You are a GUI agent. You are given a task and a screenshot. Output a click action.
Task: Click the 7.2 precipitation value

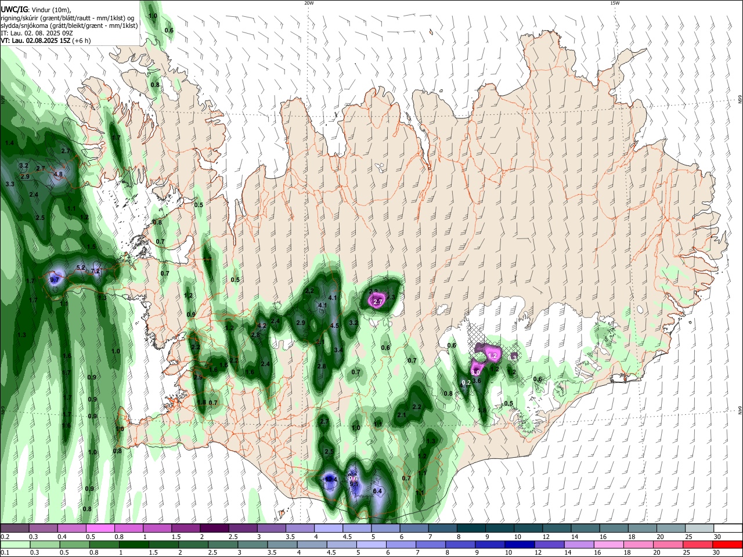pos(96,271)
